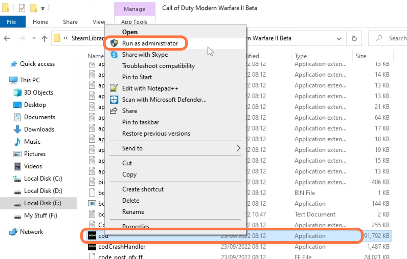Click the New folder icon in the title bar
The width and height of the screenshot is (407, 259).
pyautogui.click(x=33, y=8)
